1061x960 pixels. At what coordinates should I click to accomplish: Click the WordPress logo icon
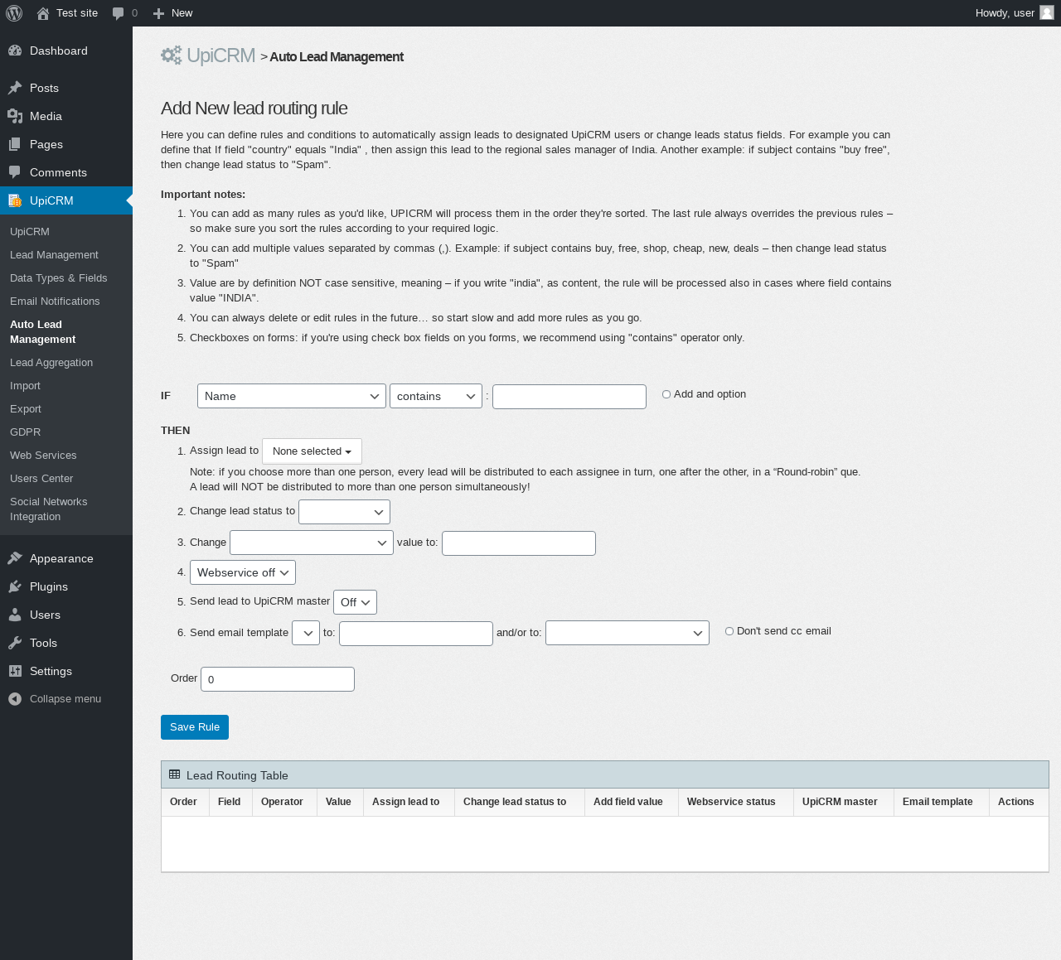14,13
